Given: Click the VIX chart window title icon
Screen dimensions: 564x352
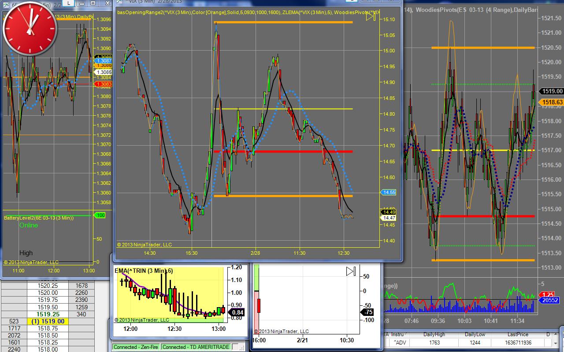Looking at the screenshot, I should pyautogui.click(x=119, y=2).
